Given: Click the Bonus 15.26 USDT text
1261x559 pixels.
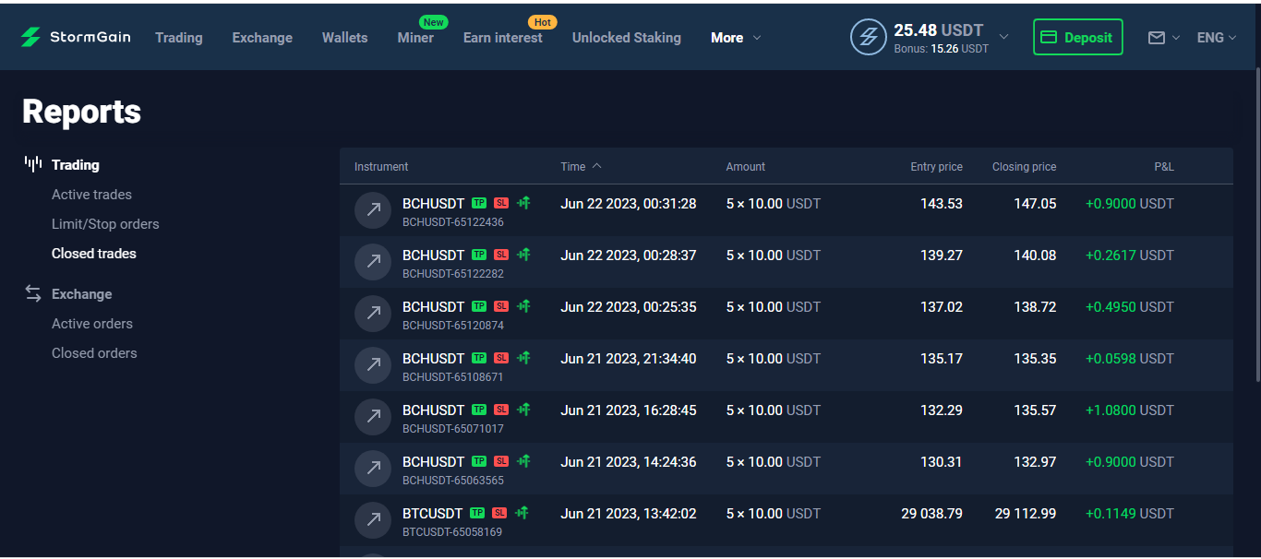Looking at the screenshot, I should point(941,49).
